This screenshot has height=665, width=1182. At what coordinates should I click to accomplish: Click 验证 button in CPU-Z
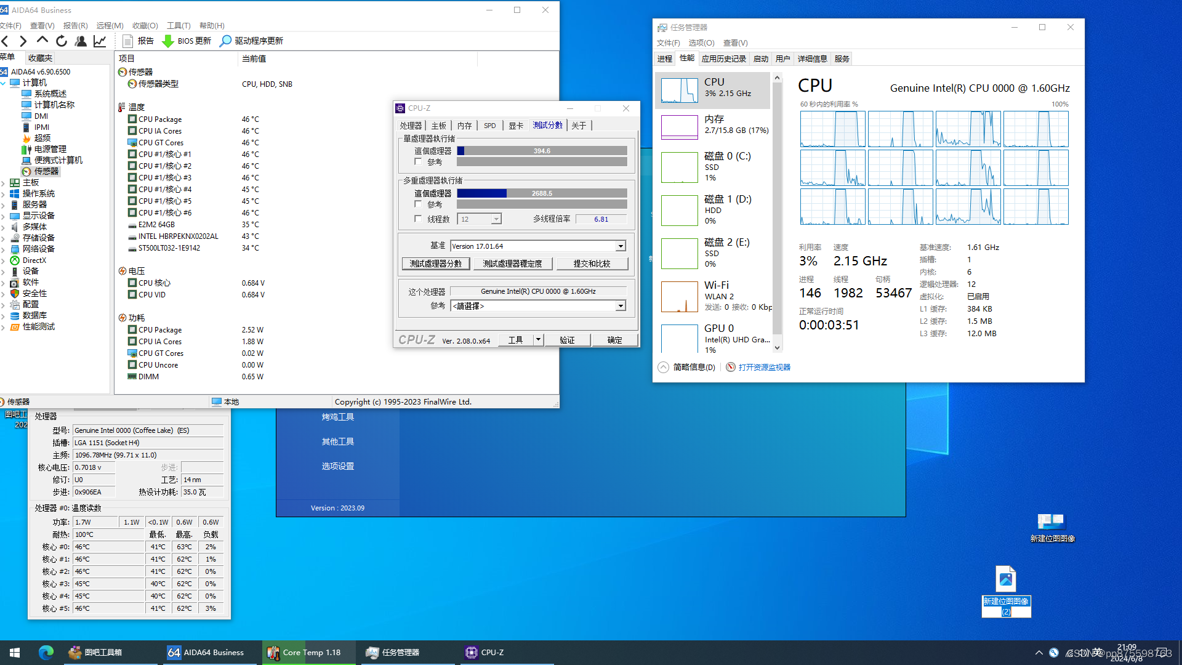567,340
